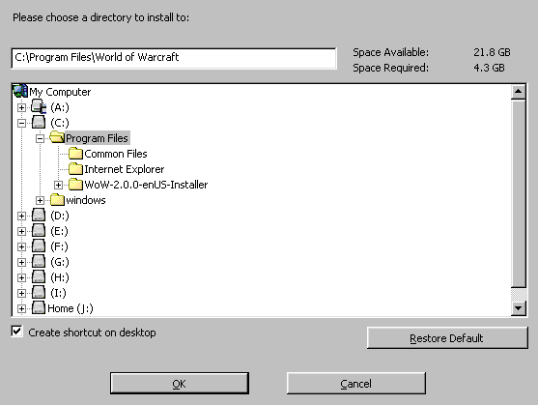Select the My Computer icon

[x=20, y=91]
